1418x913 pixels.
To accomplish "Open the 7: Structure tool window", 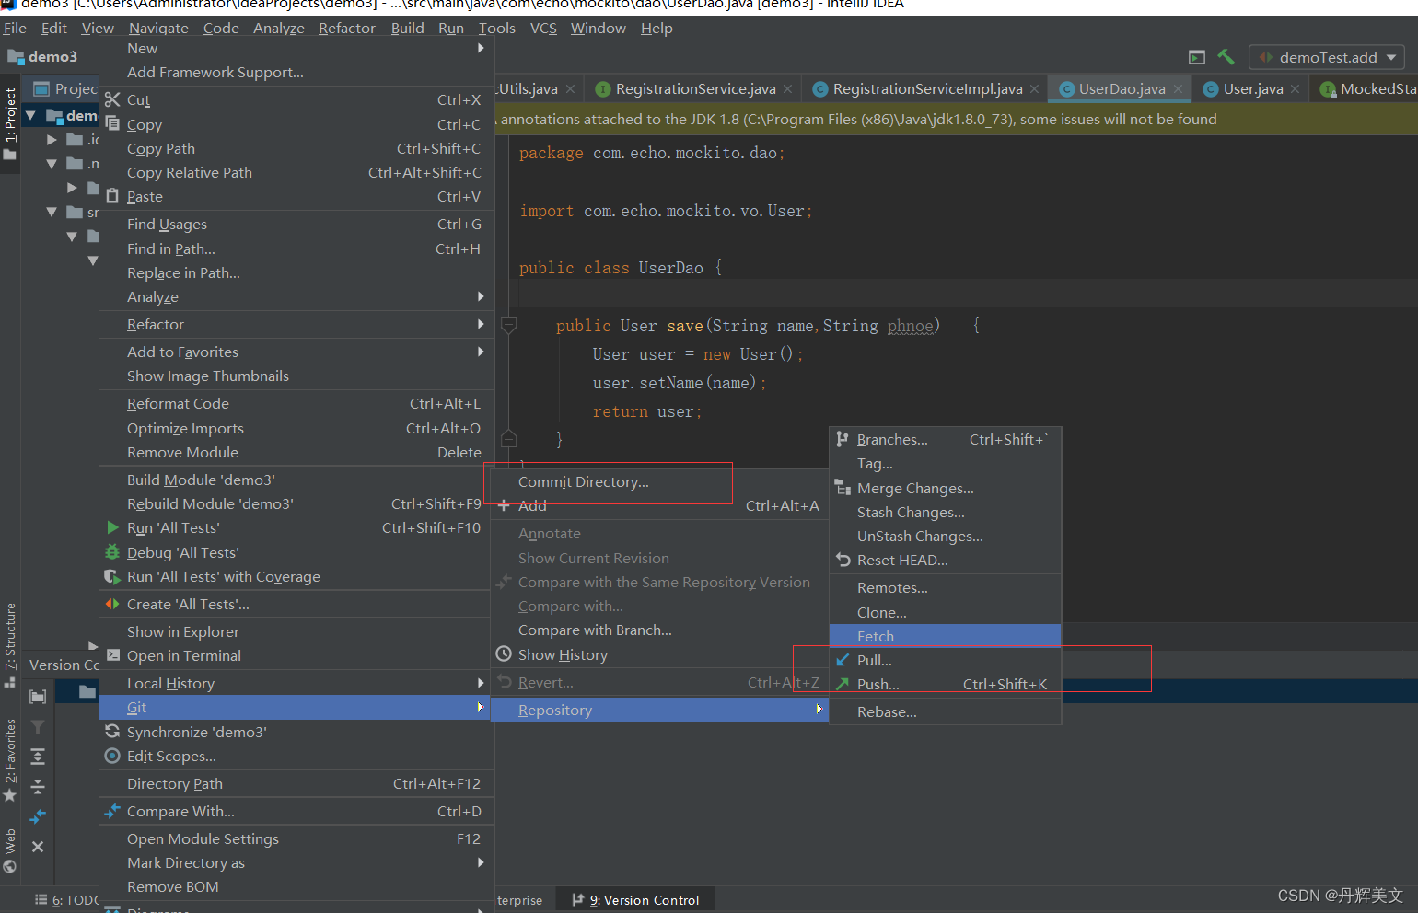I will pos(9,635).
